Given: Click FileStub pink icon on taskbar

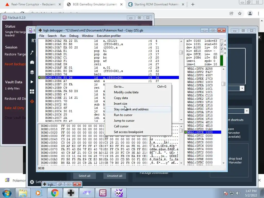Looking at the screenshot, I should [103, 193].
